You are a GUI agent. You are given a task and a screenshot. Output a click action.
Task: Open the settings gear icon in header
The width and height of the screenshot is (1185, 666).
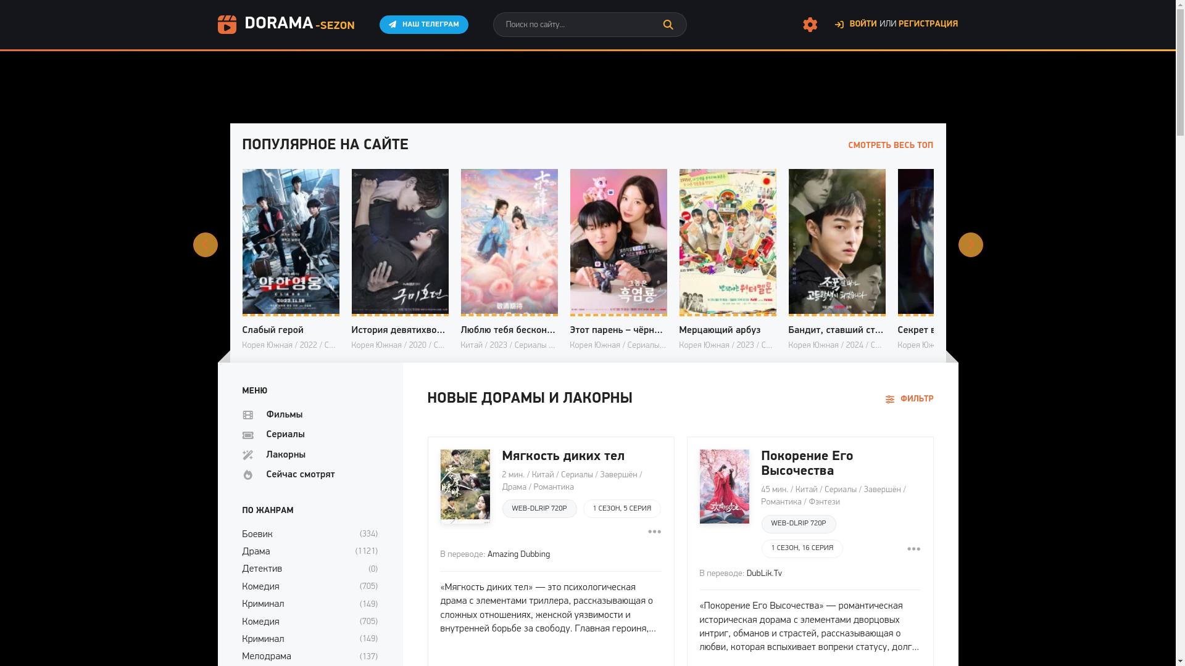coord(810,25)
